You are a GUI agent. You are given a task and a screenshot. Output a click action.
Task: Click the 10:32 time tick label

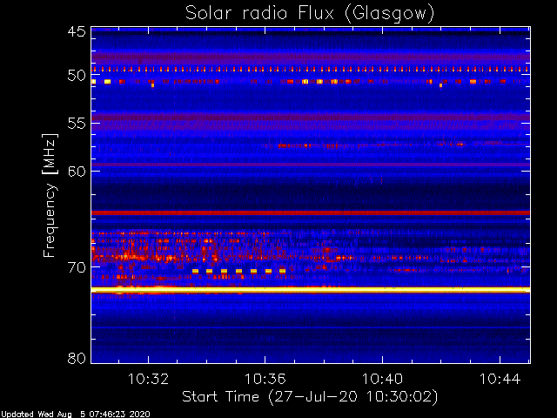tap(148, 380)
